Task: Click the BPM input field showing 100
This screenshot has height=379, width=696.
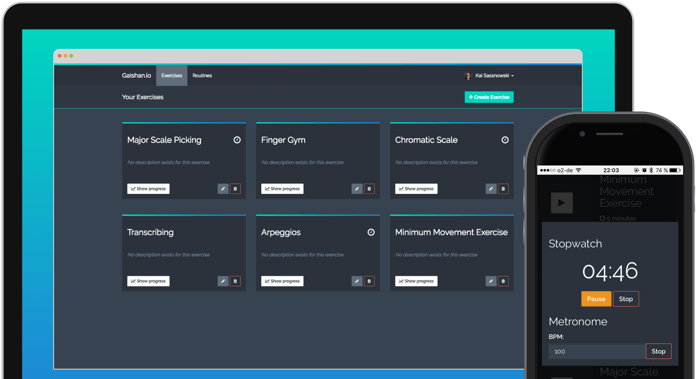Action: 597,352
